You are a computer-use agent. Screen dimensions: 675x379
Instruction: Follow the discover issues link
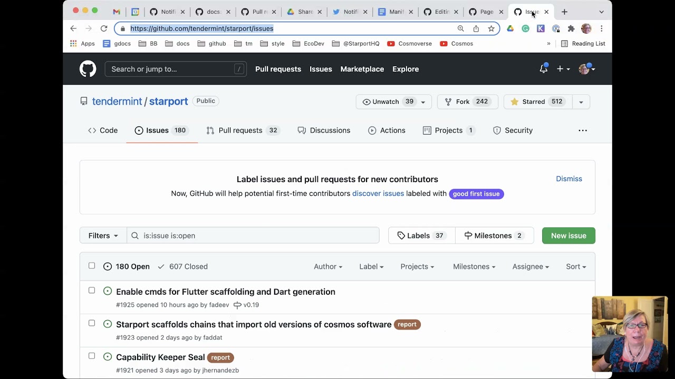378,194
